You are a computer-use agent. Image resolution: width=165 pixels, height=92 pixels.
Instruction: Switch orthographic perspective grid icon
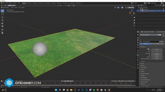(134, 26)
